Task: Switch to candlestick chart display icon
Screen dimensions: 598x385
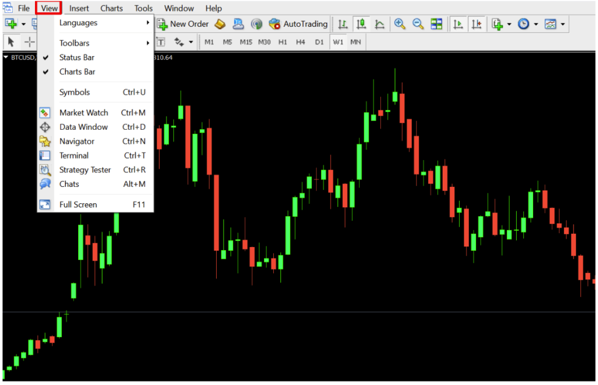Action: pos(361,24)
